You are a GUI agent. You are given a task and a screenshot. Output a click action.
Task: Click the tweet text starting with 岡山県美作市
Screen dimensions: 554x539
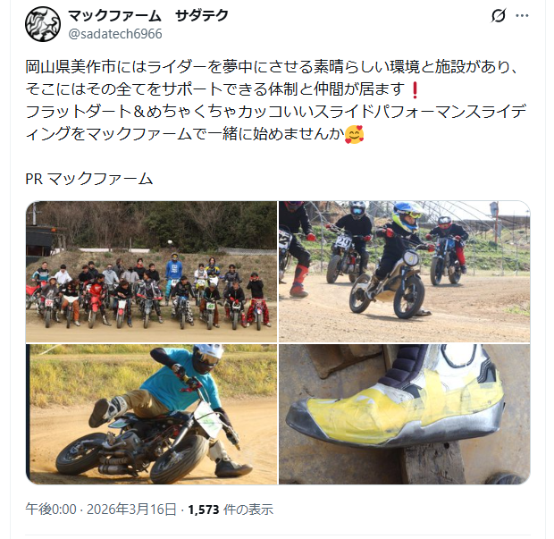[x=276, y=100]
